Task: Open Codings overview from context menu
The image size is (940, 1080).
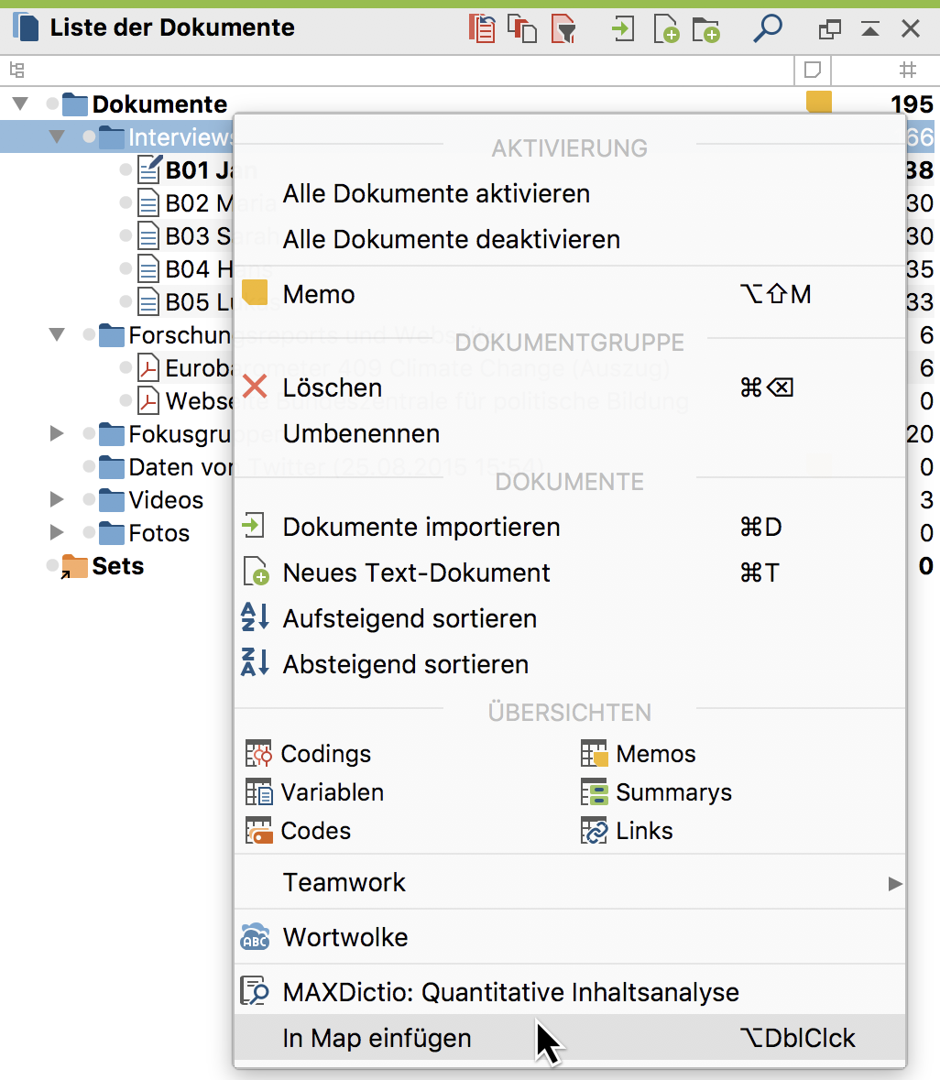Action: pos(325,754)
